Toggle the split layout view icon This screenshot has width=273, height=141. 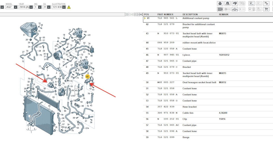point(136,14)
